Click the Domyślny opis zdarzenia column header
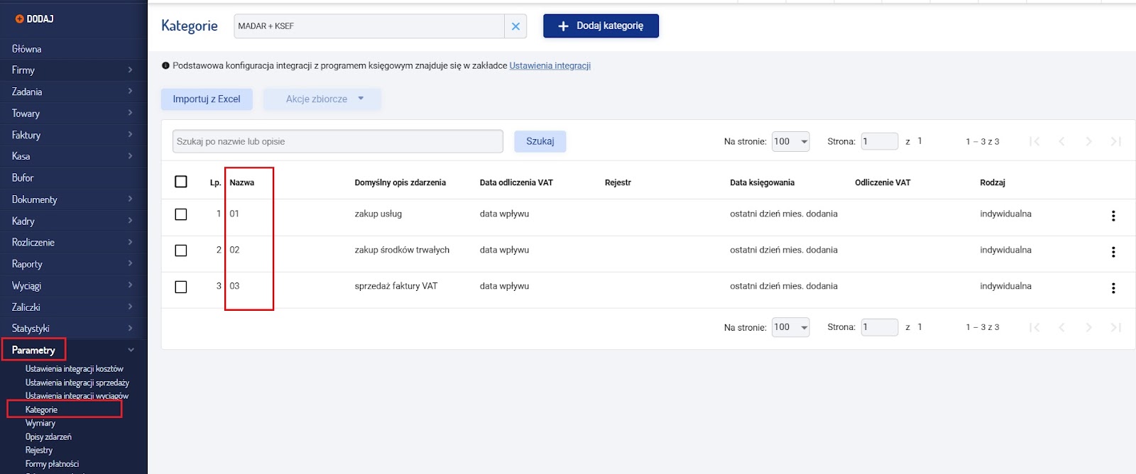1136x474 pixels. 400,182
